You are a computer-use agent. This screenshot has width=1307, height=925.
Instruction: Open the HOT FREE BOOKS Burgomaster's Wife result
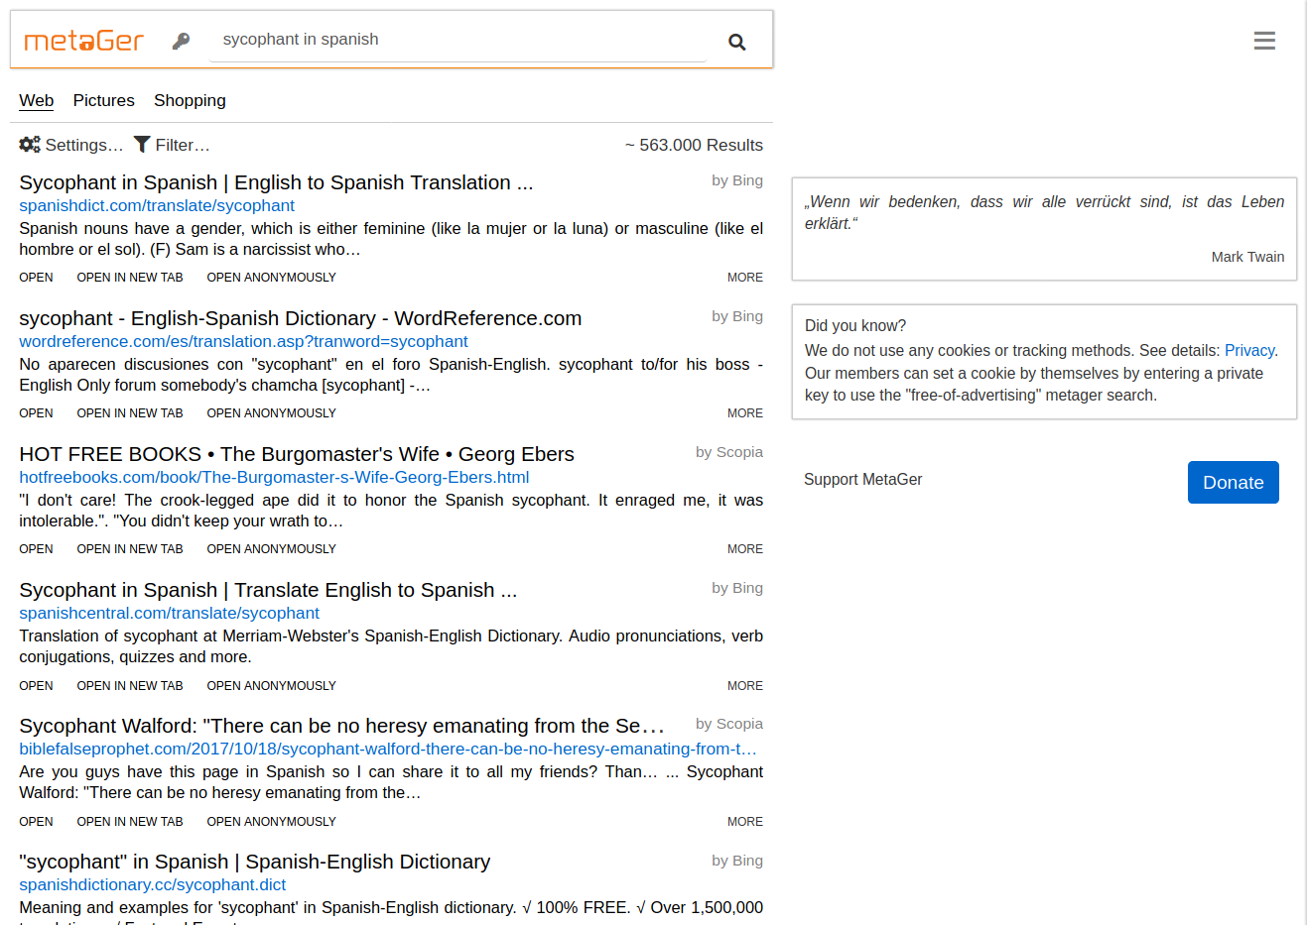297,454
